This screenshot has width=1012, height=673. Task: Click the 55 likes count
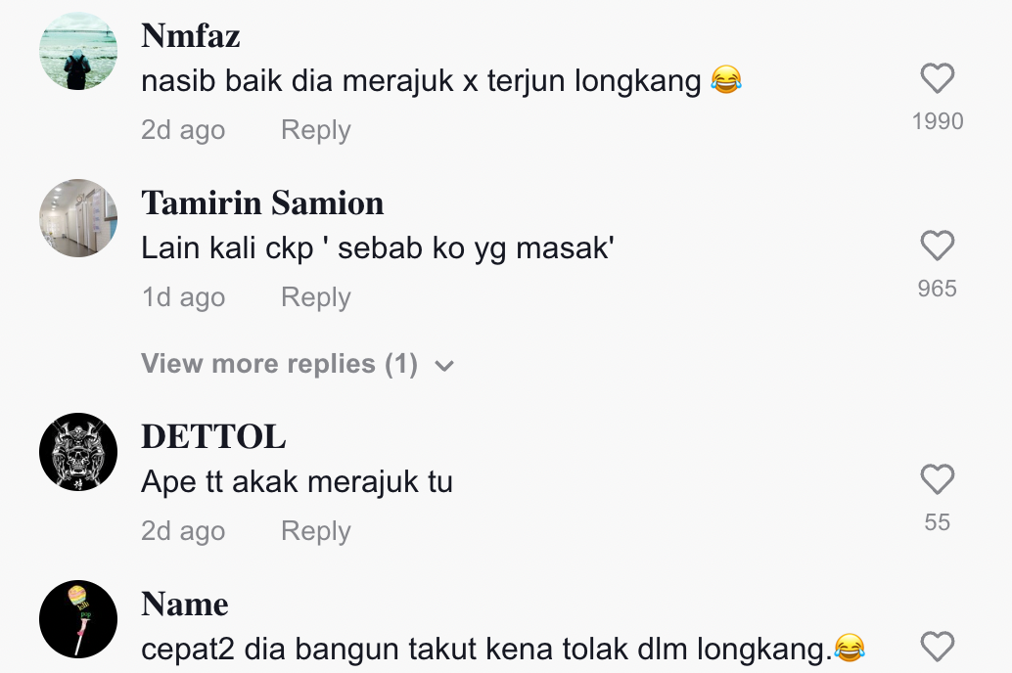[x=938, y=522]
